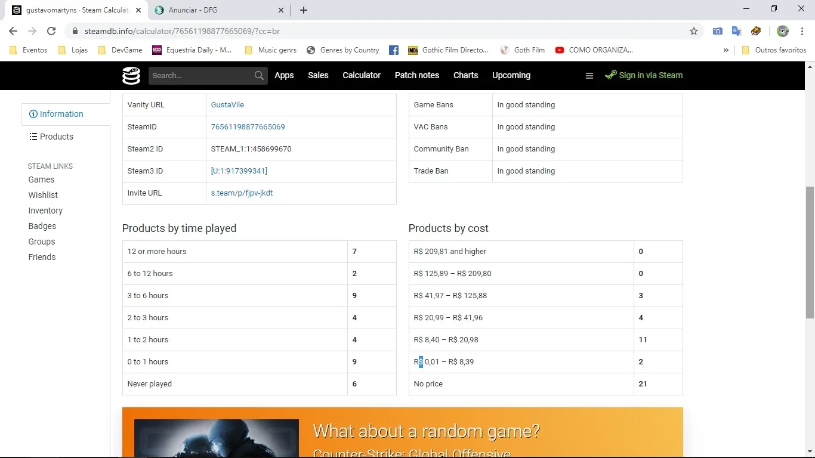
Task: Close the Steam Calculator tab
Action: [x=138, y=10]
